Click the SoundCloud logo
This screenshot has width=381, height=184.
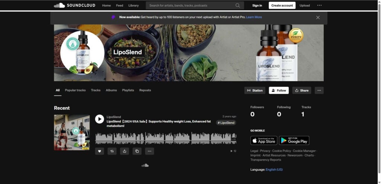click(x=74, y=5)
